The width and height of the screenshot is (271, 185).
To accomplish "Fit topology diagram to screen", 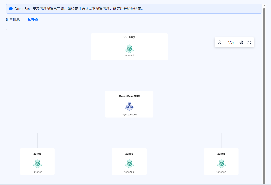I will (249, 42).
